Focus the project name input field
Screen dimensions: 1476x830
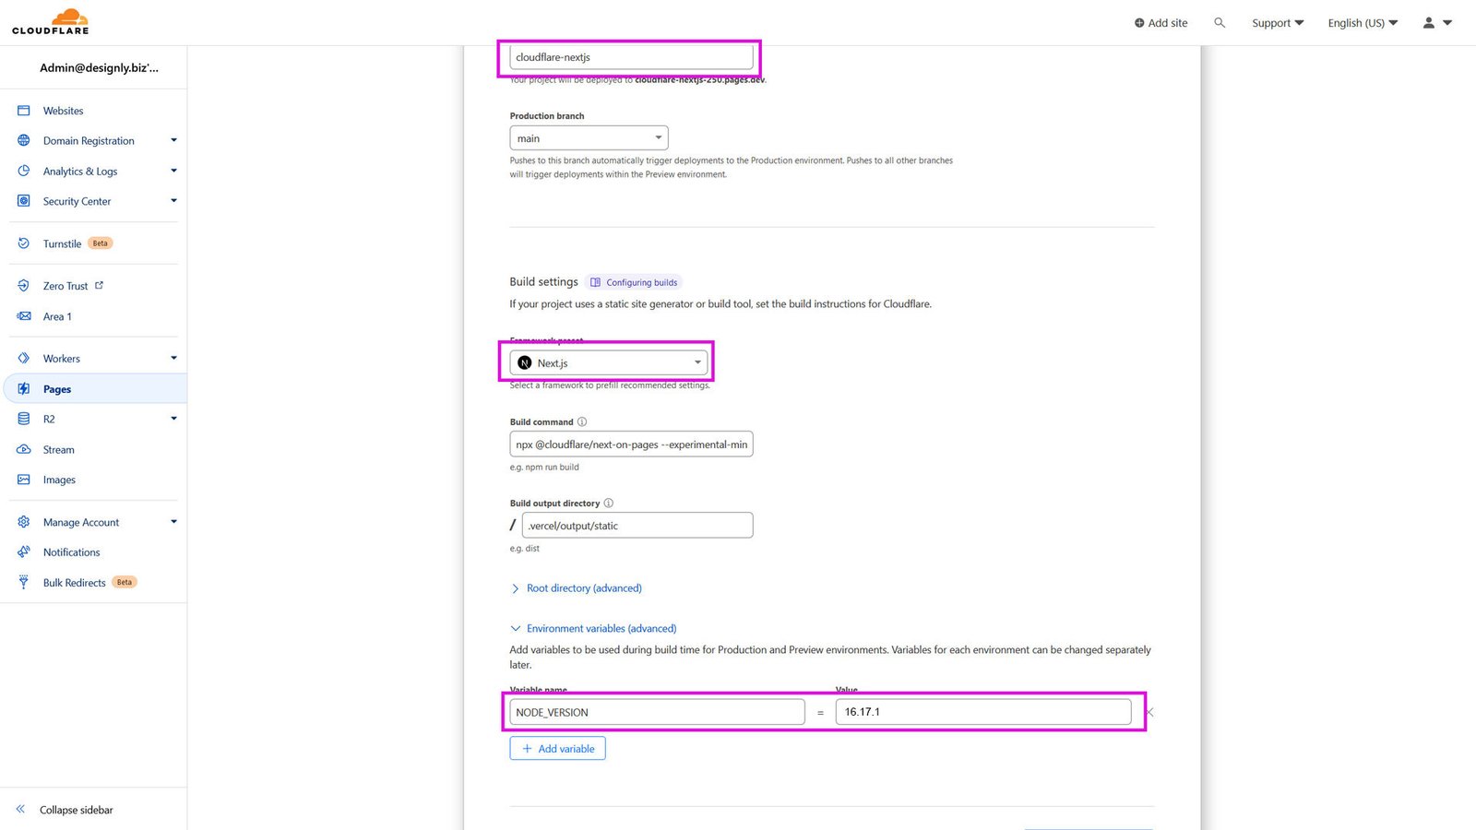(631, 57)
